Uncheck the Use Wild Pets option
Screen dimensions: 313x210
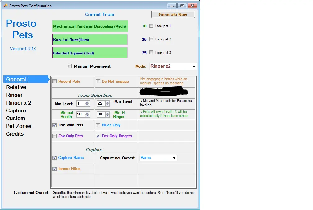[x=55, y=125]
